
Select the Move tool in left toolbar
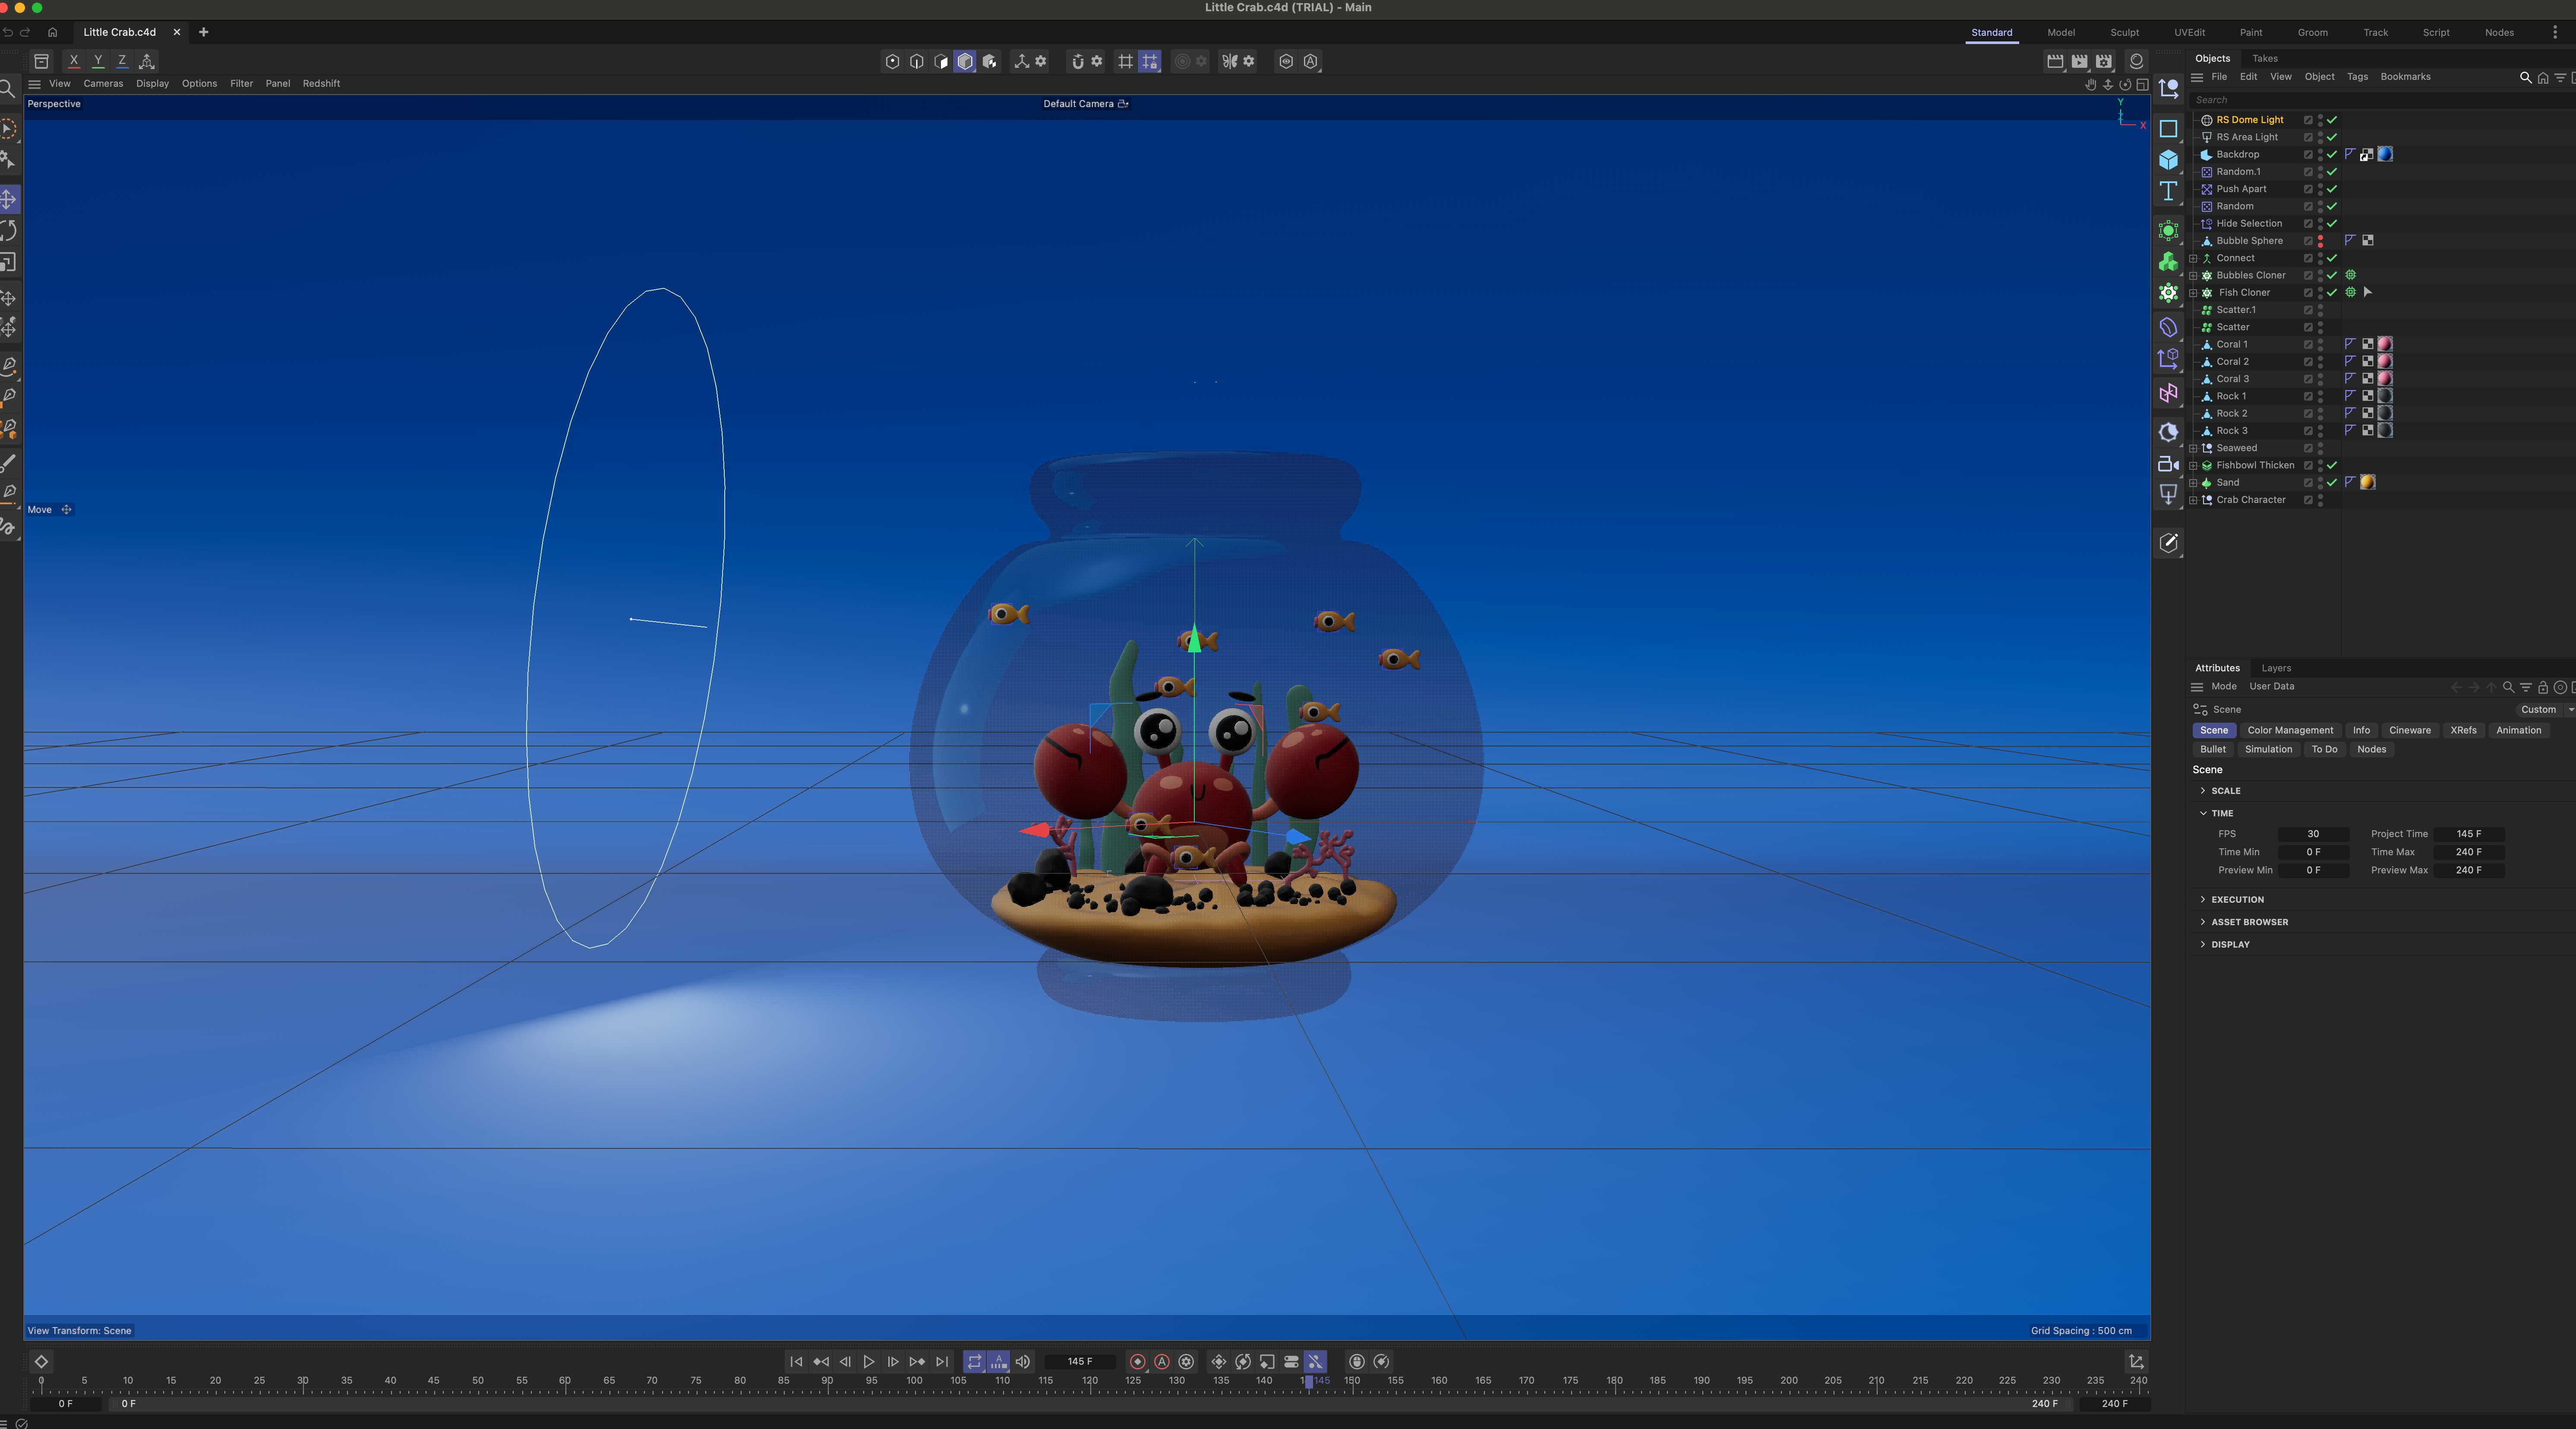8,199
